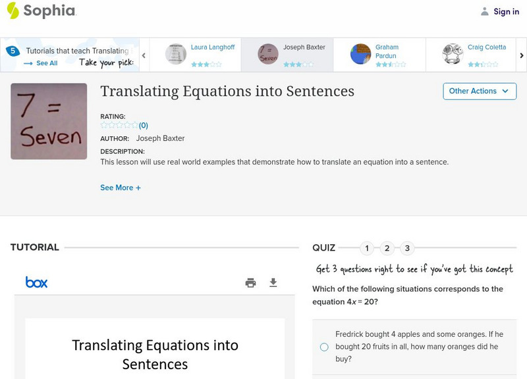This screenshot has height=379, width=527.
Task: Choose Craig Coletta's tutorial
Action: [x=472, y=55]
